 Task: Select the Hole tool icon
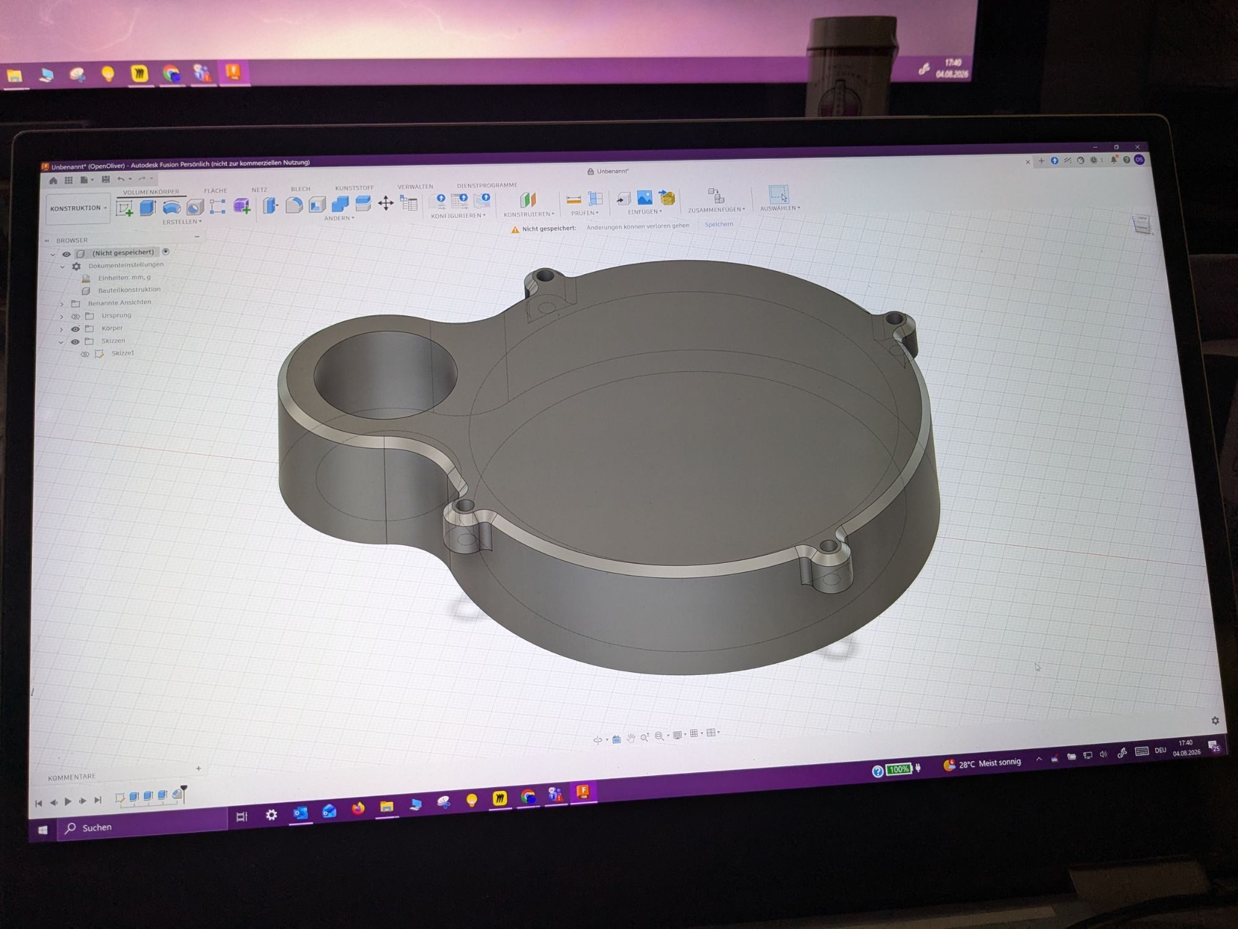pos(195,207)
